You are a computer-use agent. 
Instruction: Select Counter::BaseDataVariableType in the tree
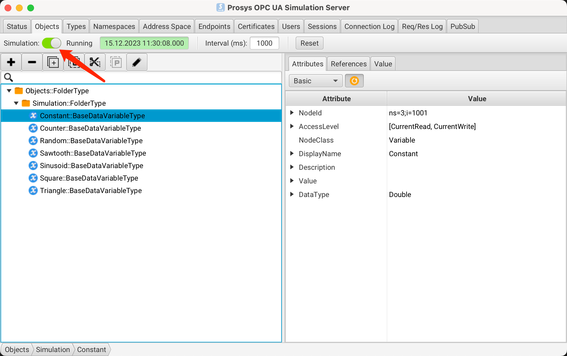[x=90, y=128]
